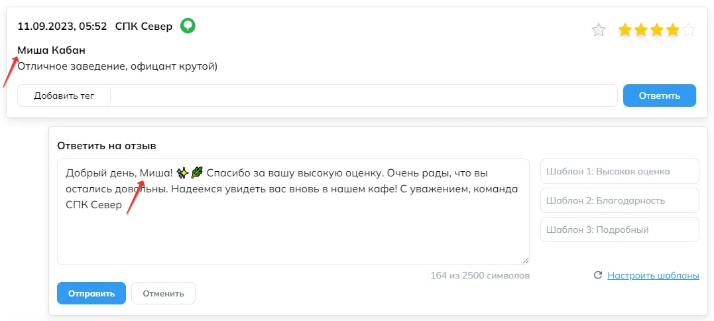
Task: Choose Шаблон 3: Подробный
Action: tap(620, 229)
